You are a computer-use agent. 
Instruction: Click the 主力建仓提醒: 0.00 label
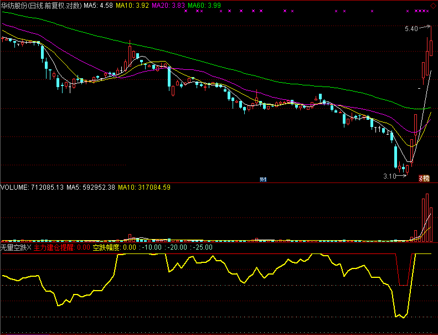click(61, 247)
